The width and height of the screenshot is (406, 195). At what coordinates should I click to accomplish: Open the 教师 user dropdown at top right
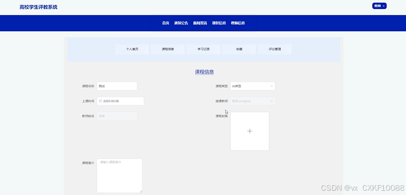(x=379, y=6)
